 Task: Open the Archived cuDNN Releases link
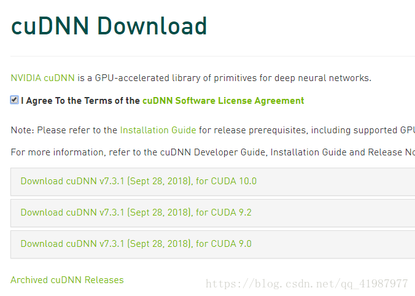coord(67,280)
